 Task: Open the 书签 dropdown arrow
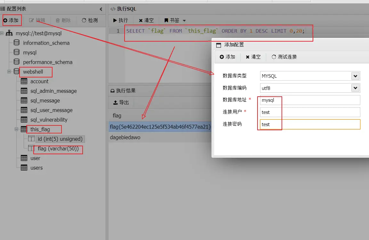[x=184, y=21]
